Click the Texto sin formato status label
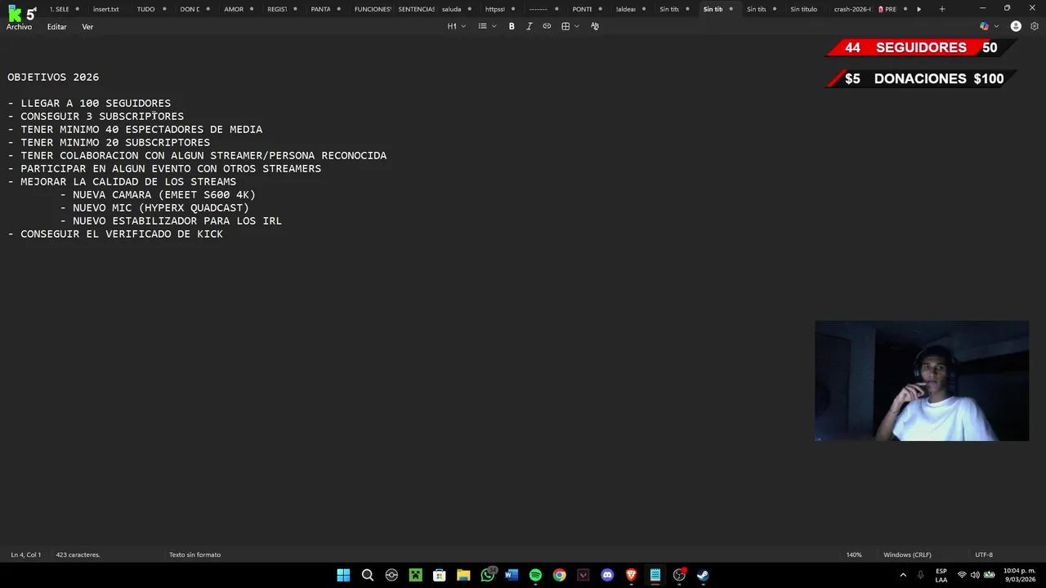1046x588 pixels. (x=194, y=555)
